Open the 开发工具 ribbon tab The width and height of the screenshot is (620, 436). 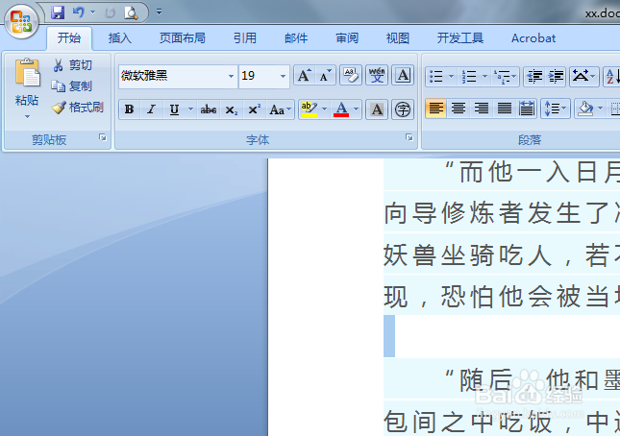pos(459,37)
